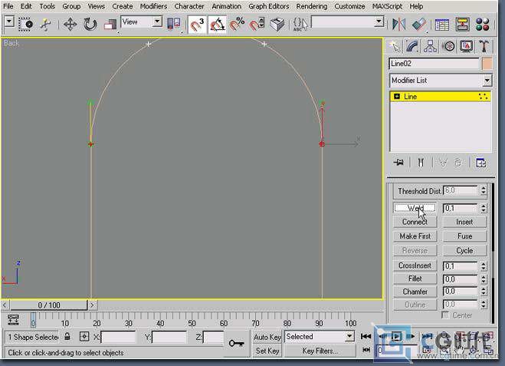
Task: Click the Make First button
Action: click(x=415, y=236)
